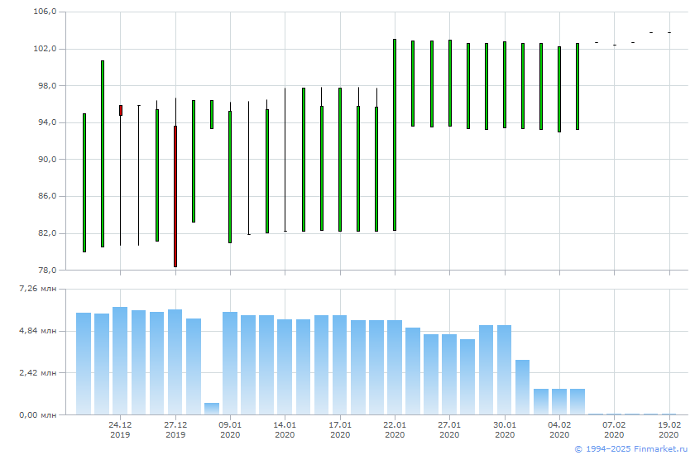Click the 106,0 price axis label
The image size is (695, 455).
click(x=45, y=12)
